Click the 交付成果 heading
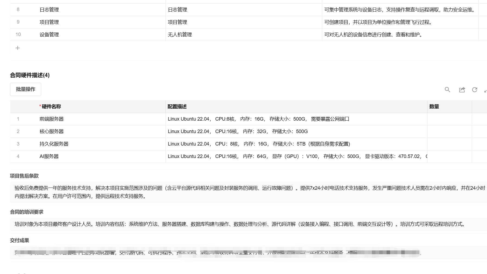Screen dimensions: 487x274 pyautogui.click(x=20, y=240)
